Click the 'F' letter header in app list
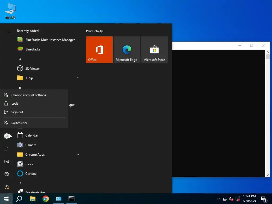272x204 pixels. (x=20, y=184)
